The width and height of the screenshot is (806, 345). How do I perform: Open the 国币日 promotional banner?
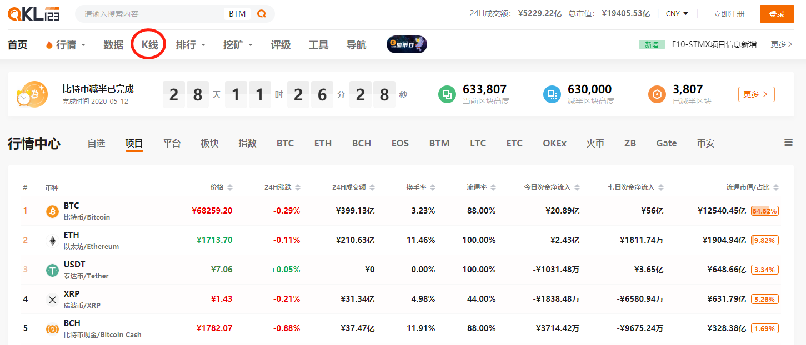coord(407,45)
